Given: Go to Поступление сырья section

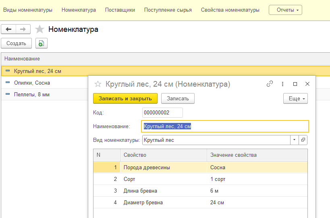Looking at the screenshot, I should (168, 10).
